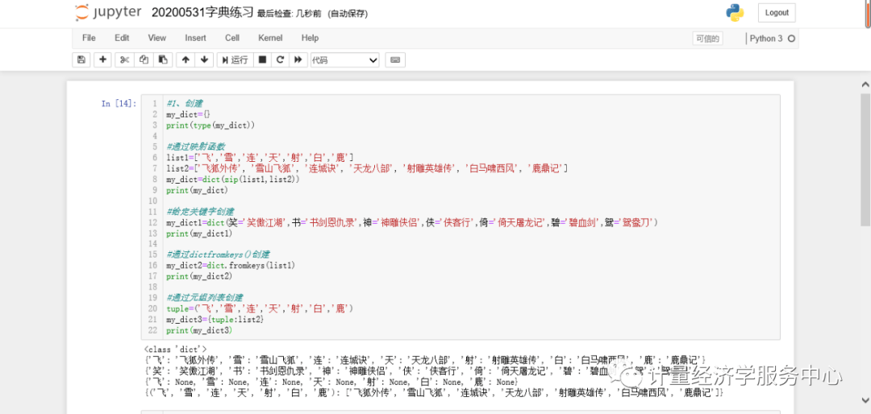Click the tuple assignment line
Viewport: 871px width, 414px height.
[x=260, y=308]
